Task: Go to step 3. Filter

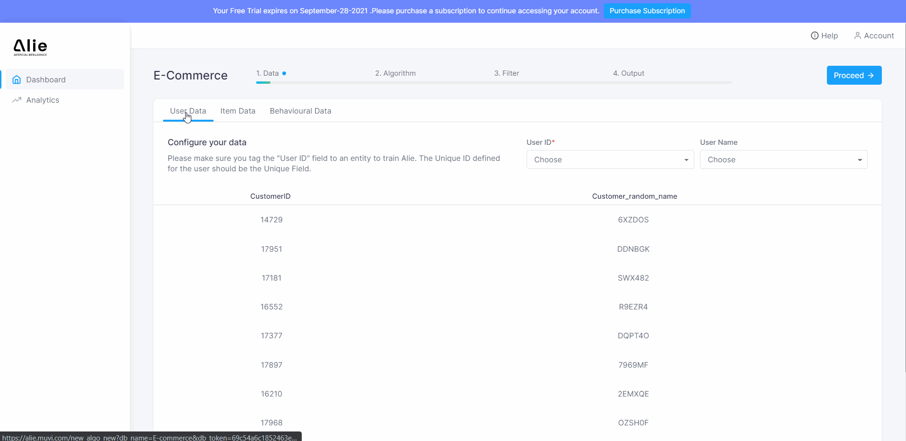Action: click(x=506, y=73)
